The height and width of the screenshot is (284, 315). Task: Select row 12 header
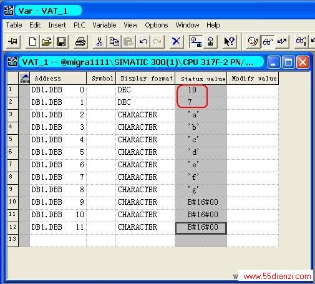pos(12,227)
